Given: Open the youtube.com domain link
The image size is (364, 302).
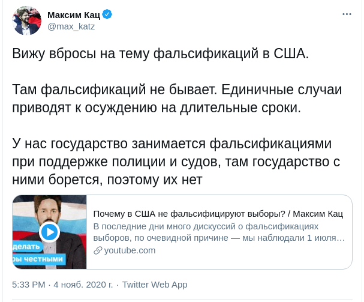Looking at the screenshot, I should click(x=130, y=250).
